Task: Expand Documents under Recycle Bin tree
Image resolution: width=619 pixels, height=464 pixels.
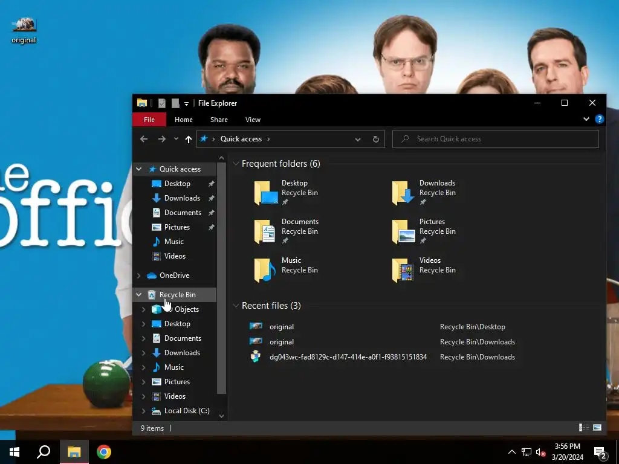Action: pos(144,338)
